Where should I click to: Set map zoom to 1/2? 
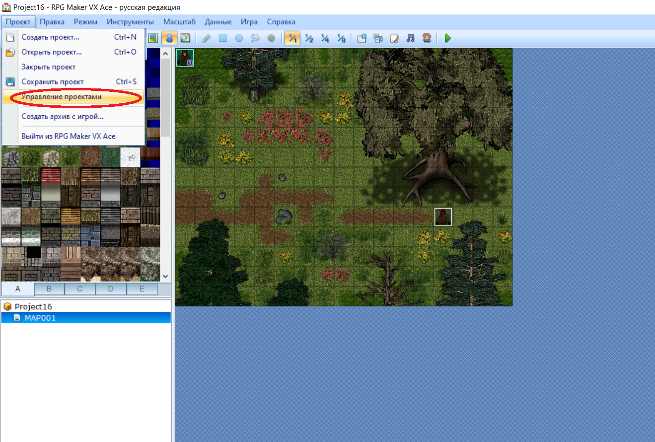309,38
